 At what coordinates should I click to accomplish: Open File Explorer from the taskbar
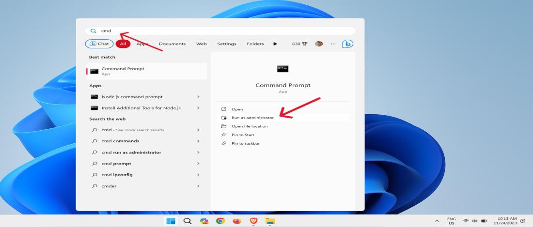click(270, 221)
